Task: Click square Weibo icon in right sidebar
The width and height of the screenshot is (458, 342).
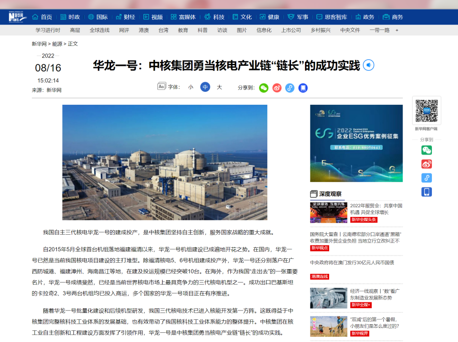Action: click(x=426, y=164)
